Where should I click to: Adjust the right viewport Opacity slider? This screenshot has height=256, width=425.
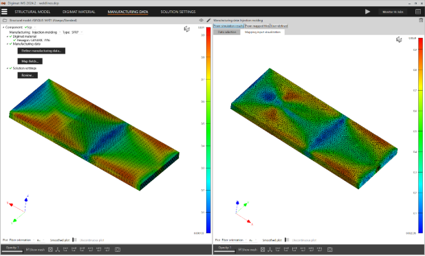tap(225, 251)
